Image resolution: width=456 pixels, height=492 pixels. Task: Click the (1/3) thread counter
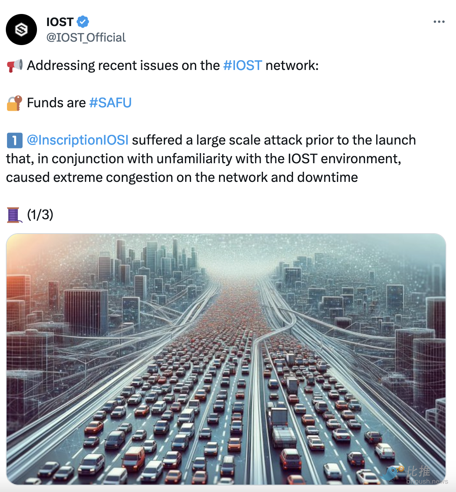[40, 215]
